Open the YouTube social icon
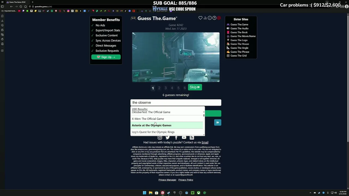 [184, 137]
